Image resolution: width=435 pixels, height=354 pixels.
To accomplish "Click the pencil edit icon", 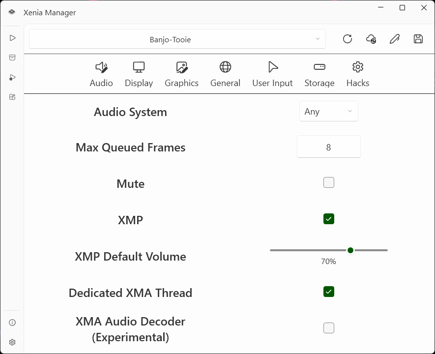I will coord(395,39).
